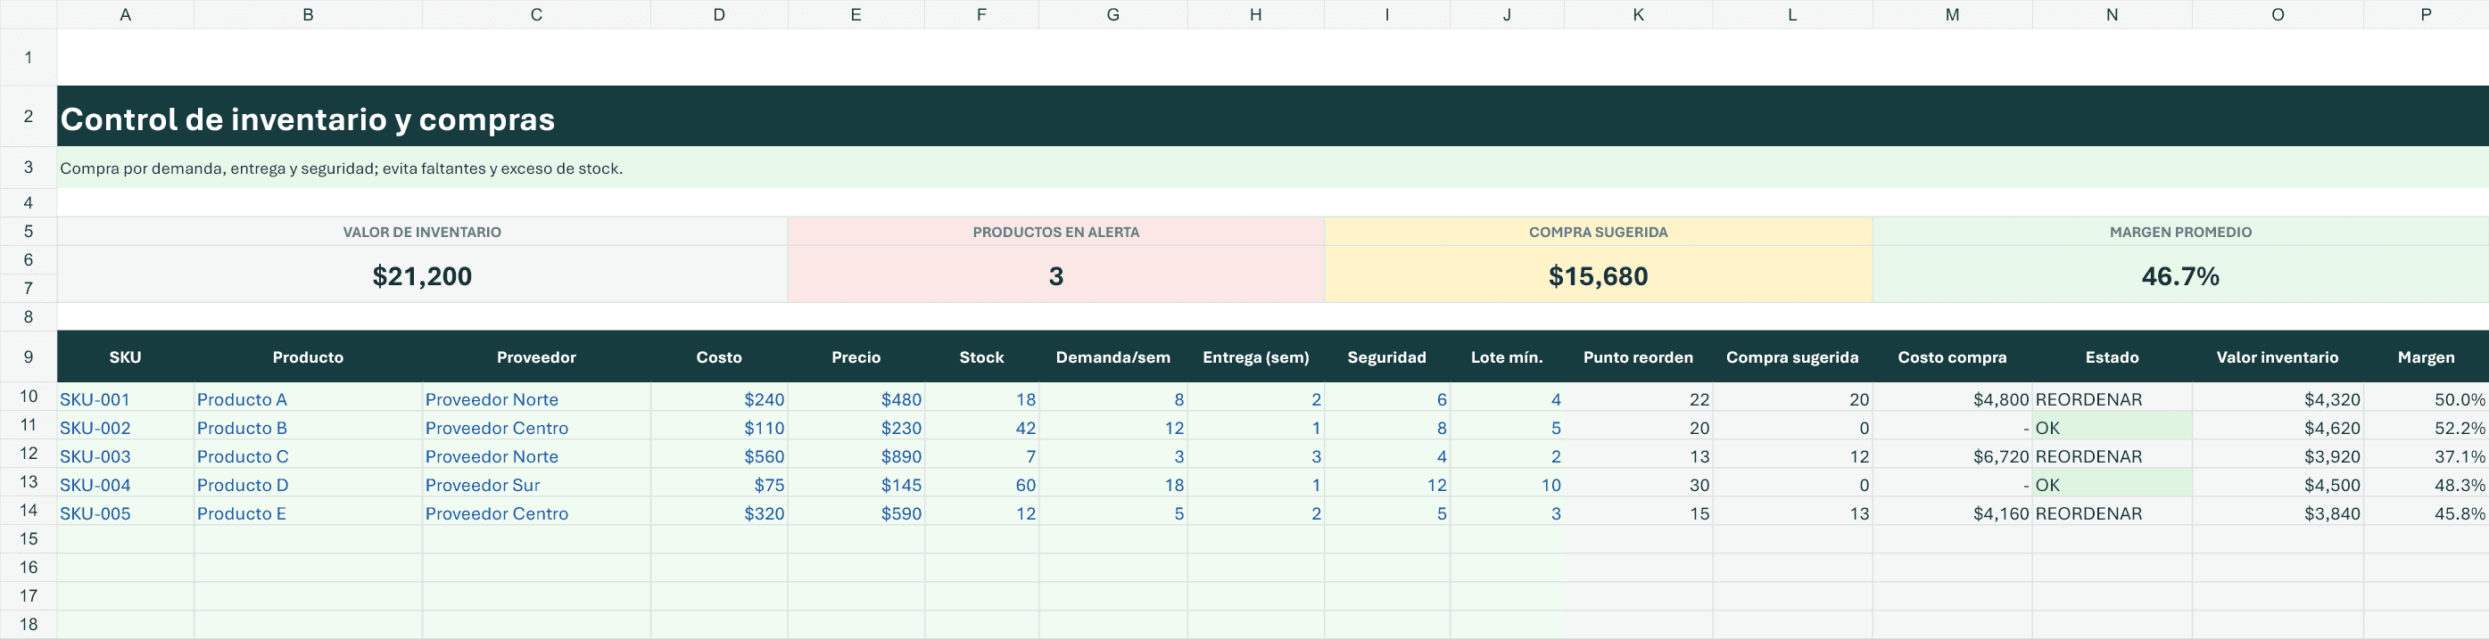Select the $3,840 inventory value cell
The image size is (2489, 639).
tap(2278, 512)
